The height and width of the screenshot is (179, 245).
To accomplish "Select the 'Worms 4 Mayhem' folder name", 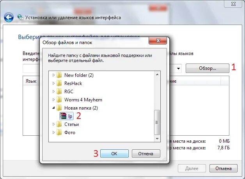I will [x=83, y=100].
